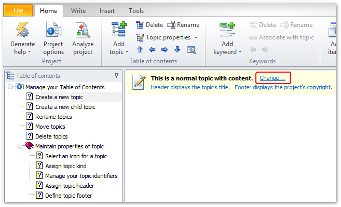Select Maintain properties of topic book item
Screen dimensions: 341x207
(70, 146)
